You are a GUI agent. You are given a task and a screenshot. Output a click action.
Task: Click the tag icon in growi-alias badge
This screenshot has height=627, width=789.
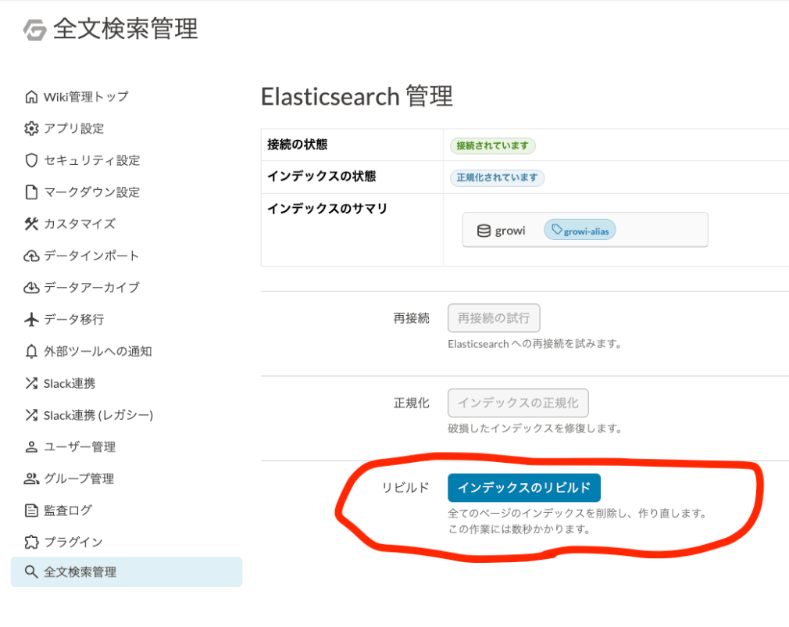coord(556,230)
